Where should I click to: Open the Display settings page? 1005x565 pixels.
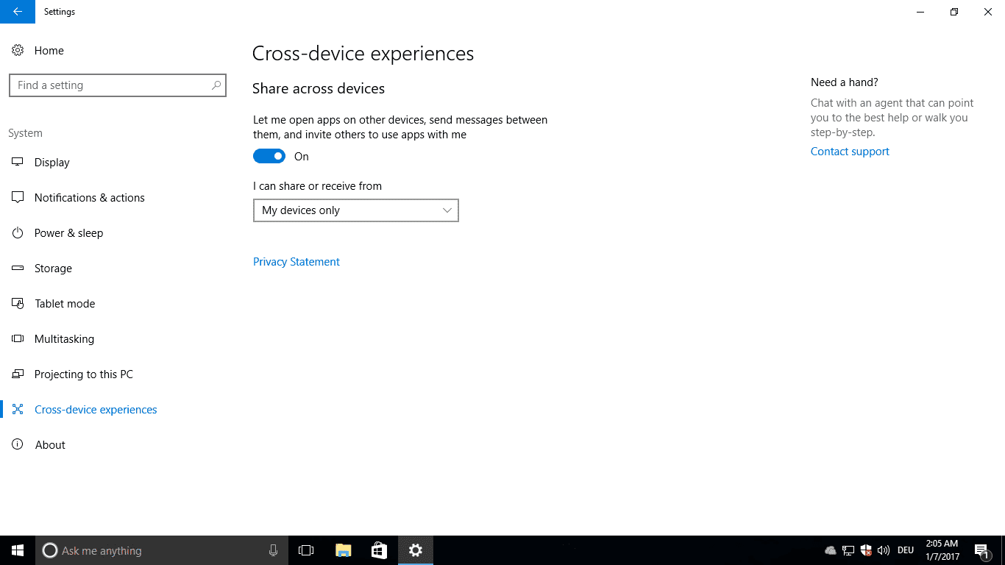[52, 163]
